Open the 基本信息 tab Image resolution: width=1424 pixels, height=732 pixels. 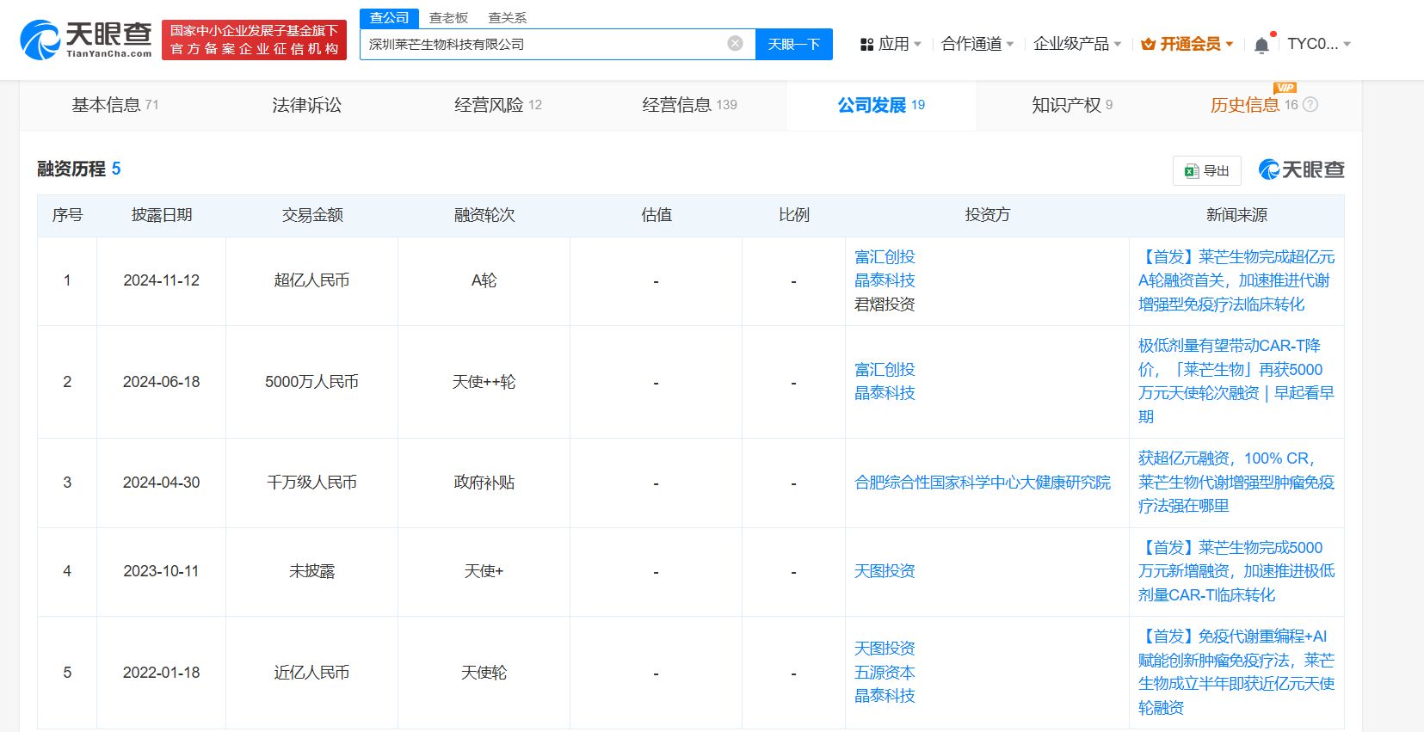(x=115, y=105)
